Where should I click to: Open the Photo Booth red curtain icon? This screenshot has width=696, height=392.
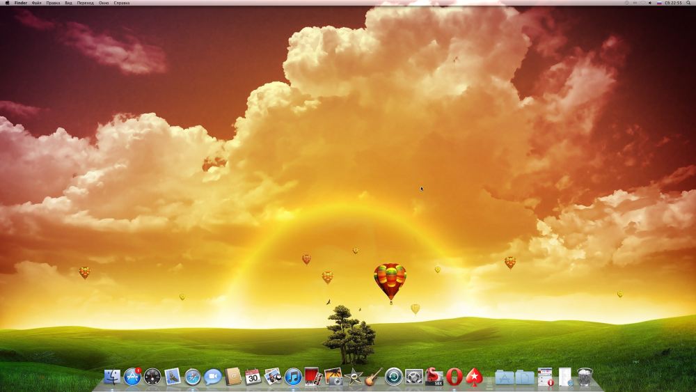pyautogui.click(x=313, y=377)
